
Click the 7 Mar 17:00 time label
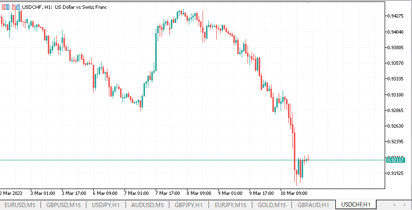tap(167, 192)
